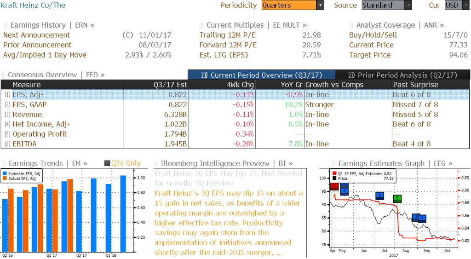Click the red E earnings marker on graph
The width and height of the screenshot is (471, 259).
[x=334, y=187]
